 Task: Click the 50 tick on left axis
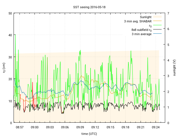(10, 13)
